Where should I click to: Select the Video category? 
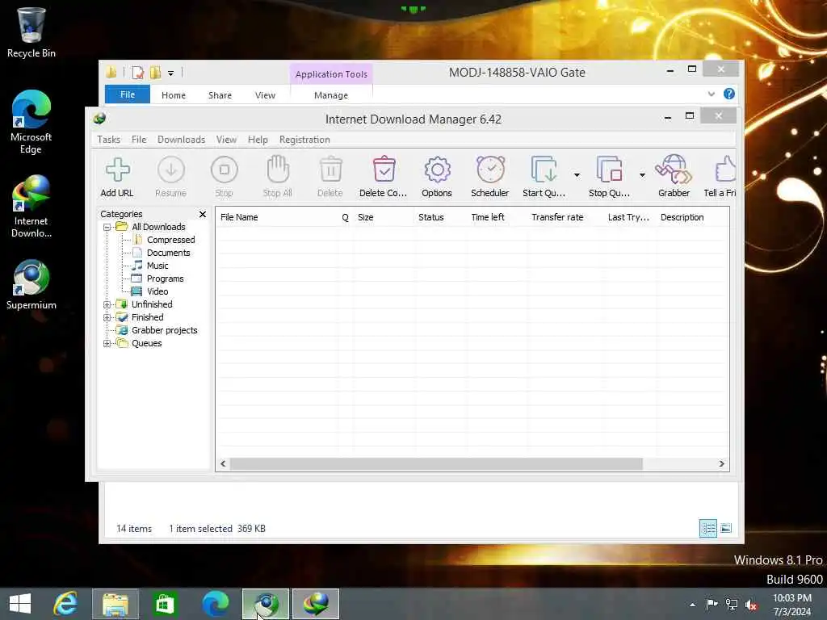[x=157, y=291]
